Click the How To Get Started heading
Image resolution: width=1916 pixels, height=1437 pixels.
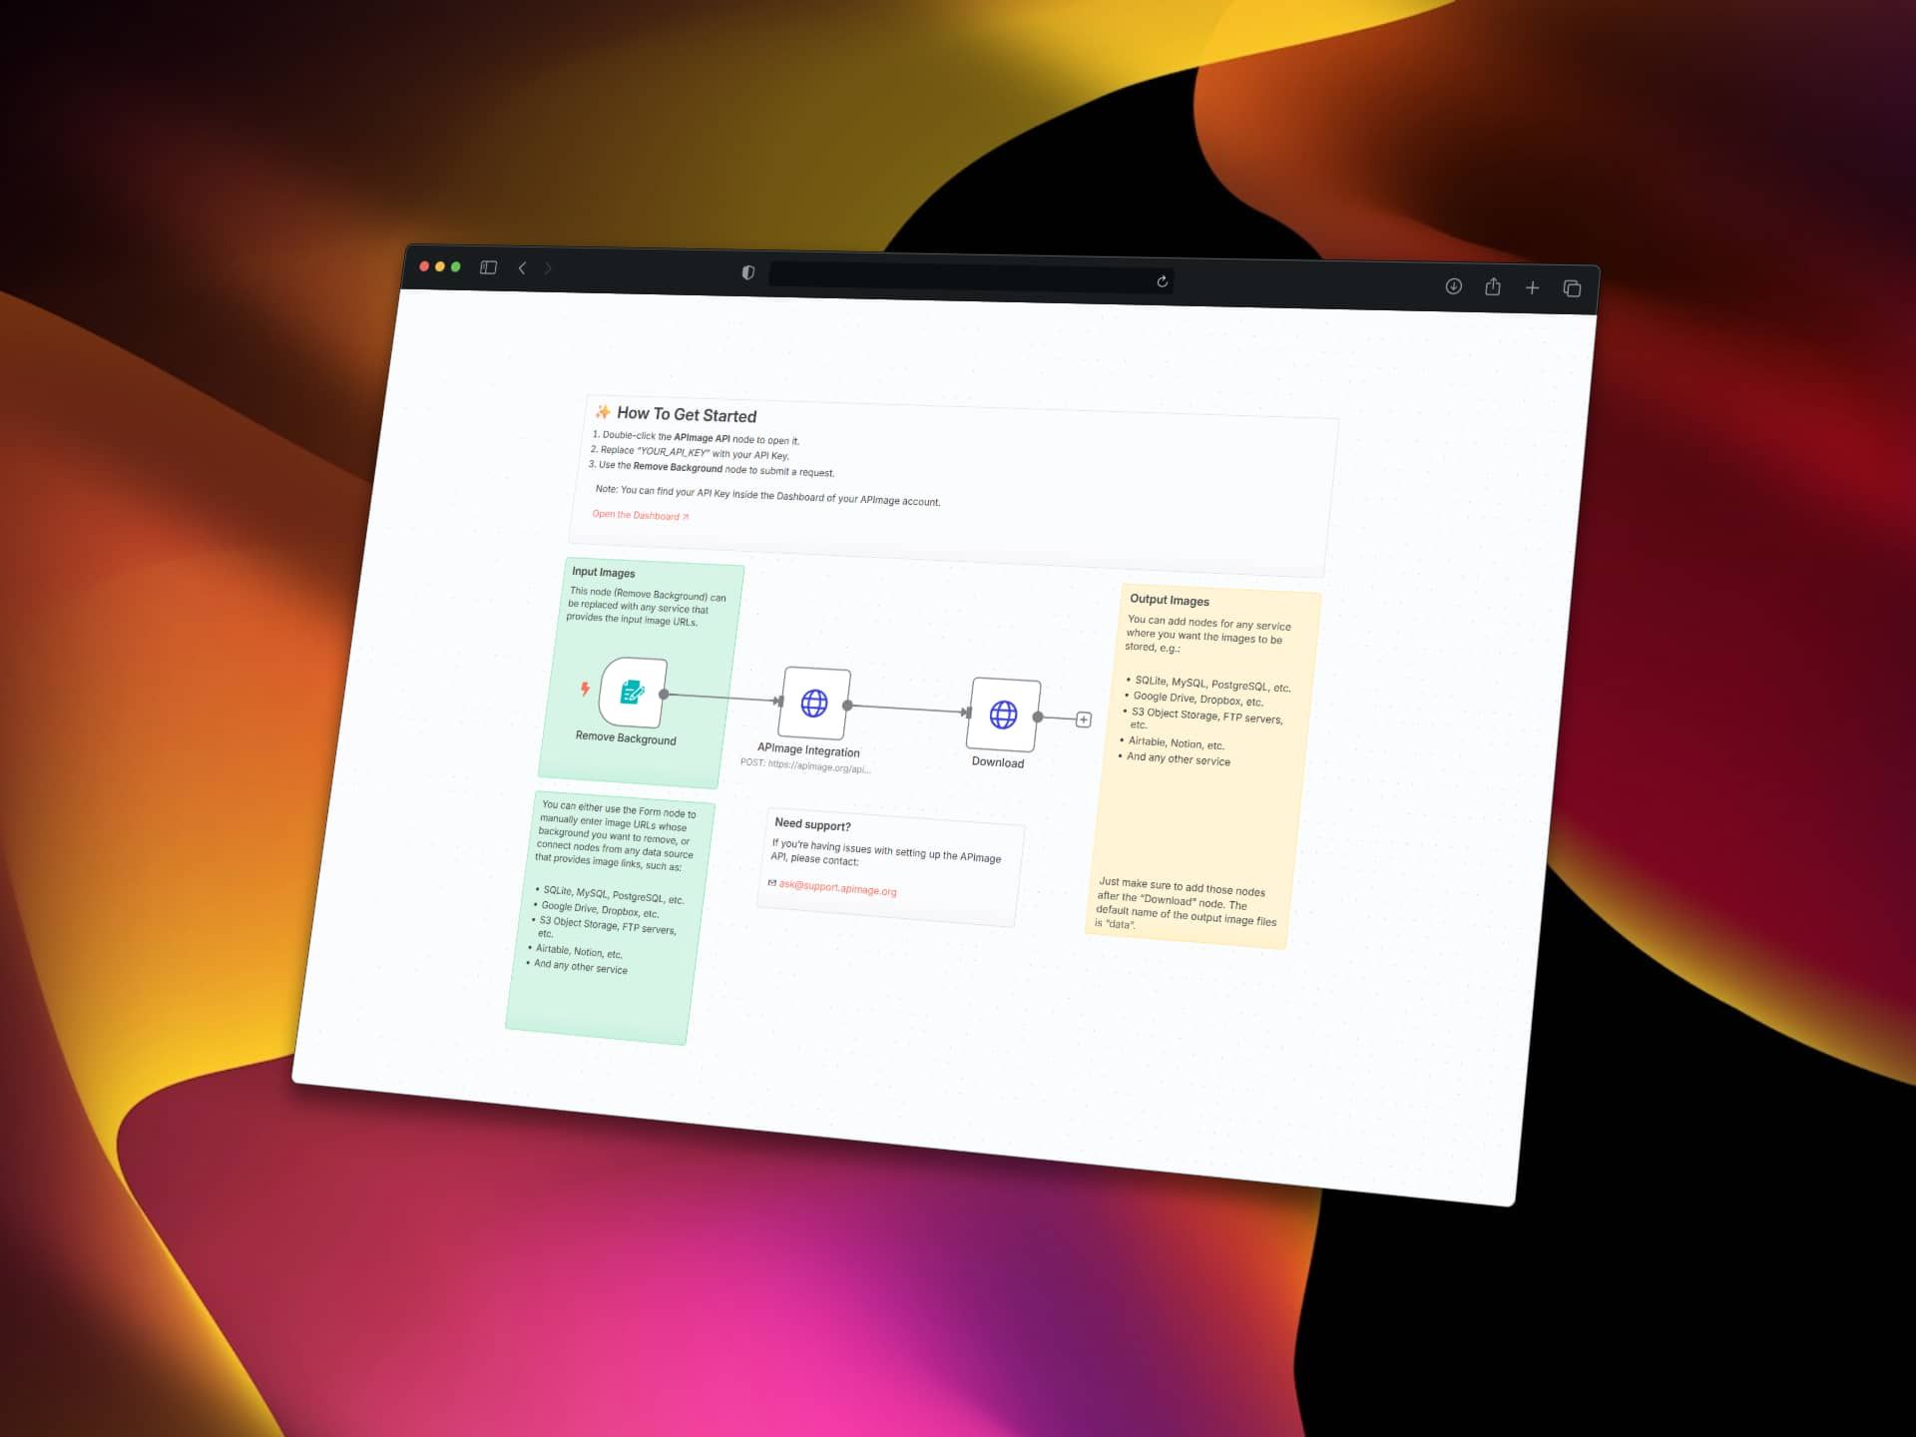[x=687, y=414]
